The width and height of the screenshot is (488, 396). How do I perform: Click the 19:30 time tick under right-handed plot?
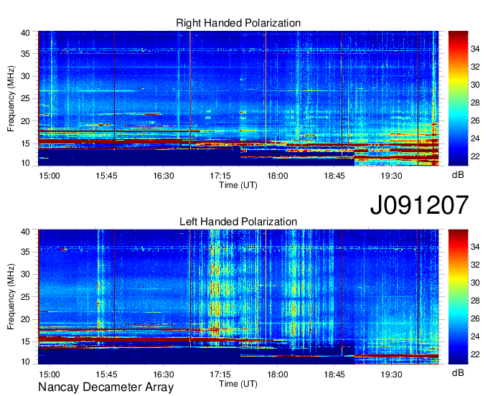[392, 176]
